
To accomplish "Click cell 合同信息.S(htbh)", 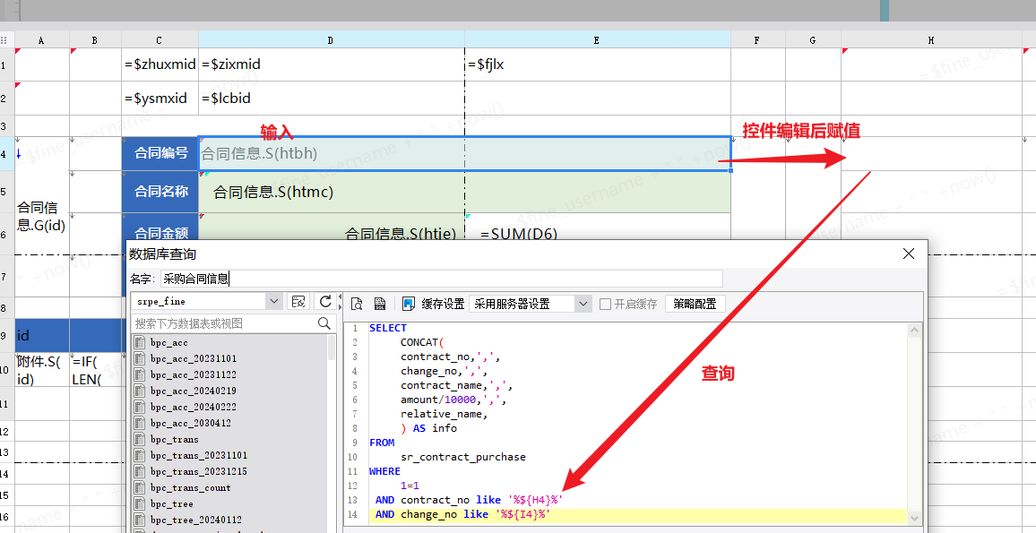I will (x=464, y=154).
